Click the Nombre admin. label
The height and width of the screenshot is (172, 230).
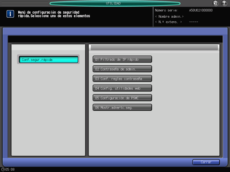pyautogui.click(x=169, y=16)
